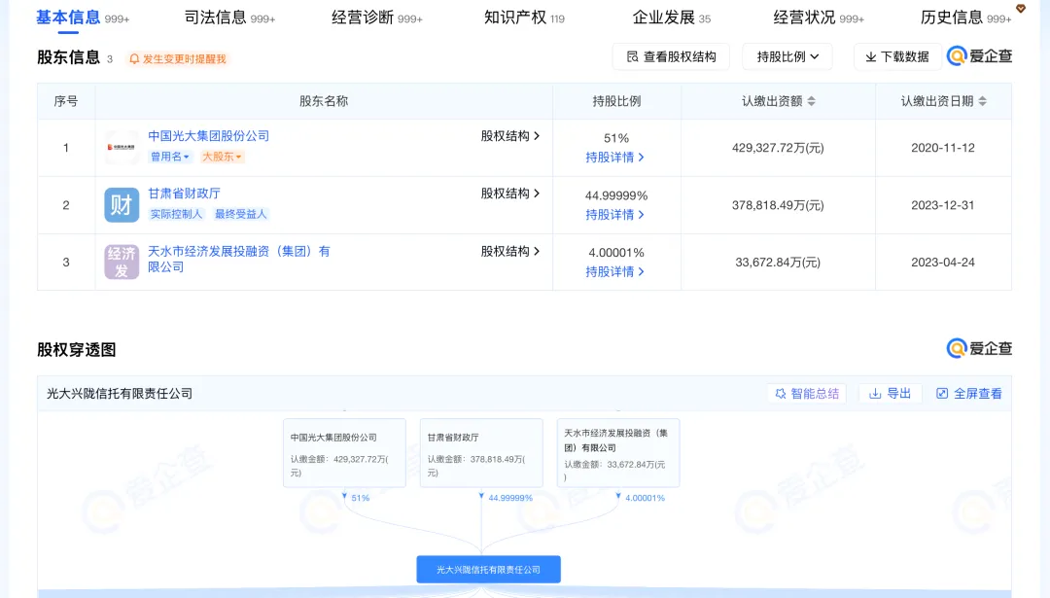Screen dimensions: 1050x598
Task: Switch to the 知识产权 tab
Action: (x=524, y=18)
